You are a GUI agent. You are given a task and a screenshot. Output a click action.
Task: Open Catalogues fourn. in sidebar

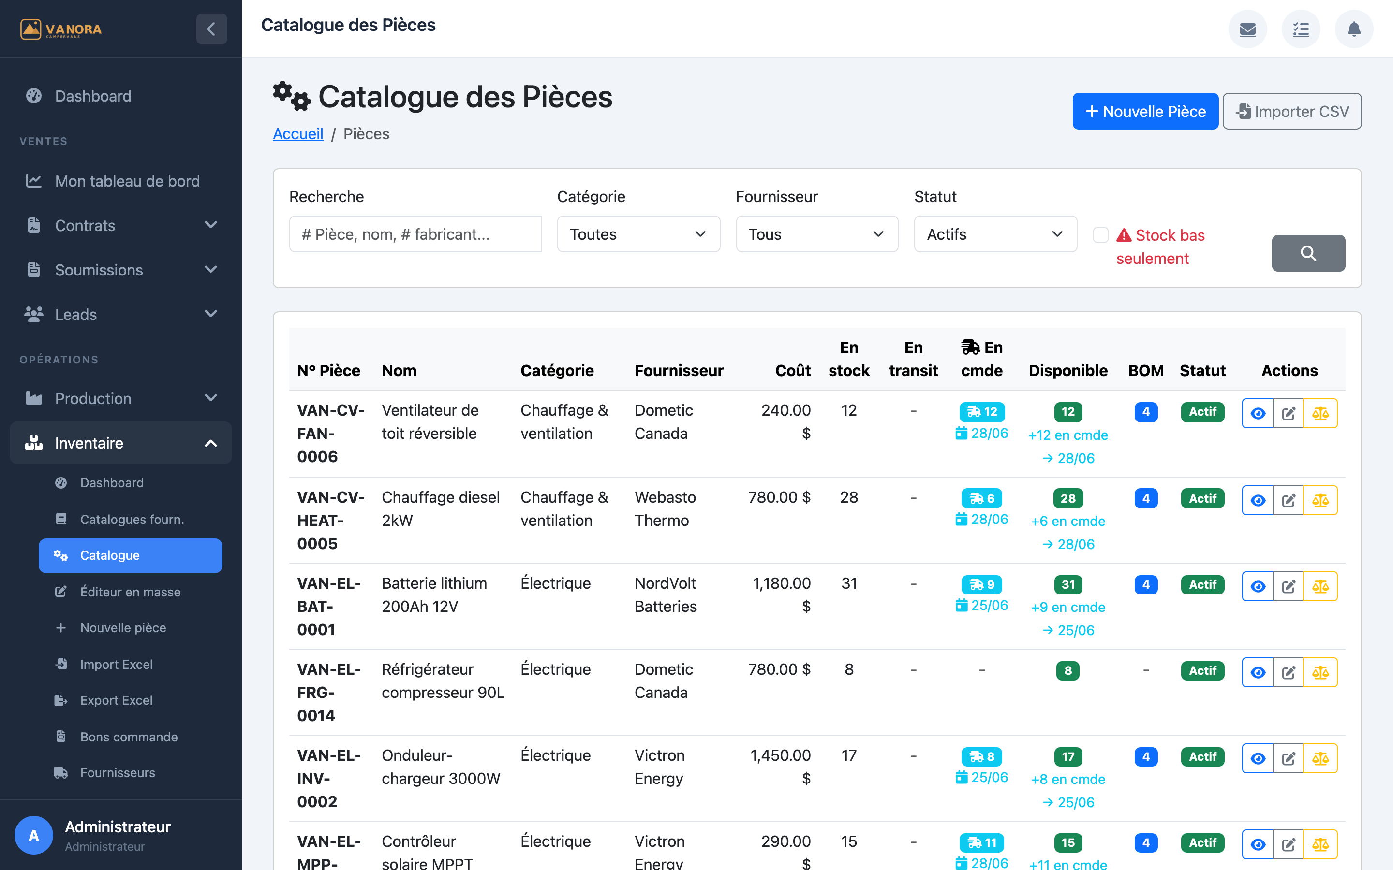131,519
